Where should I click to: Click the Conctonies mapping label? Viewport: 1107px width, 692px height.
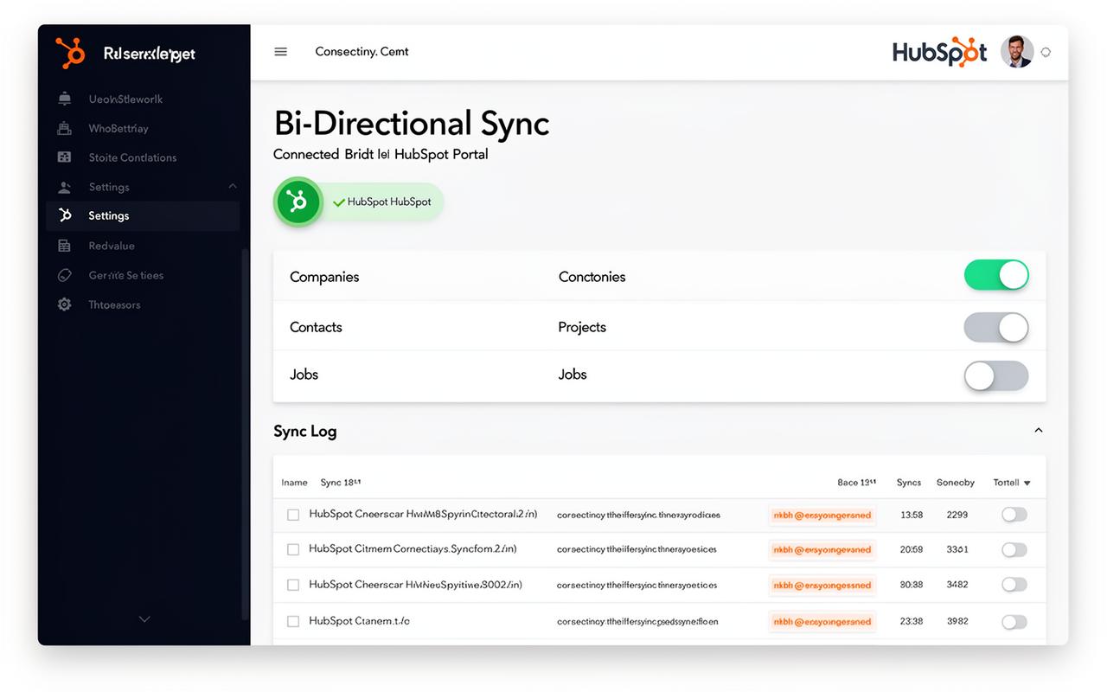pyautogui.click(x=592, y=277)
